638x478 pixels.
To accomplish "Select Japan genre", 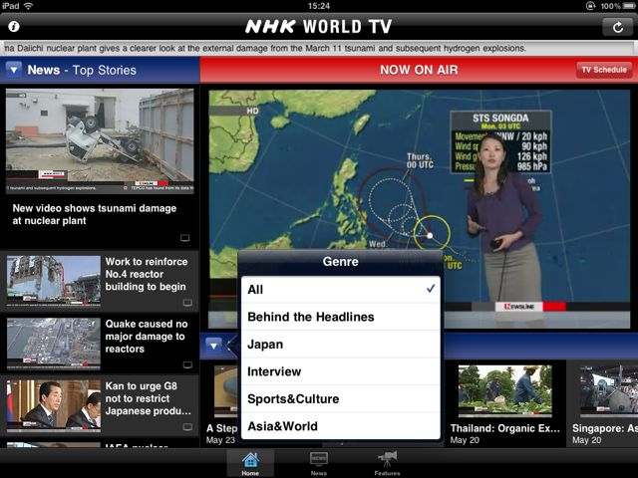I will 341,345.
